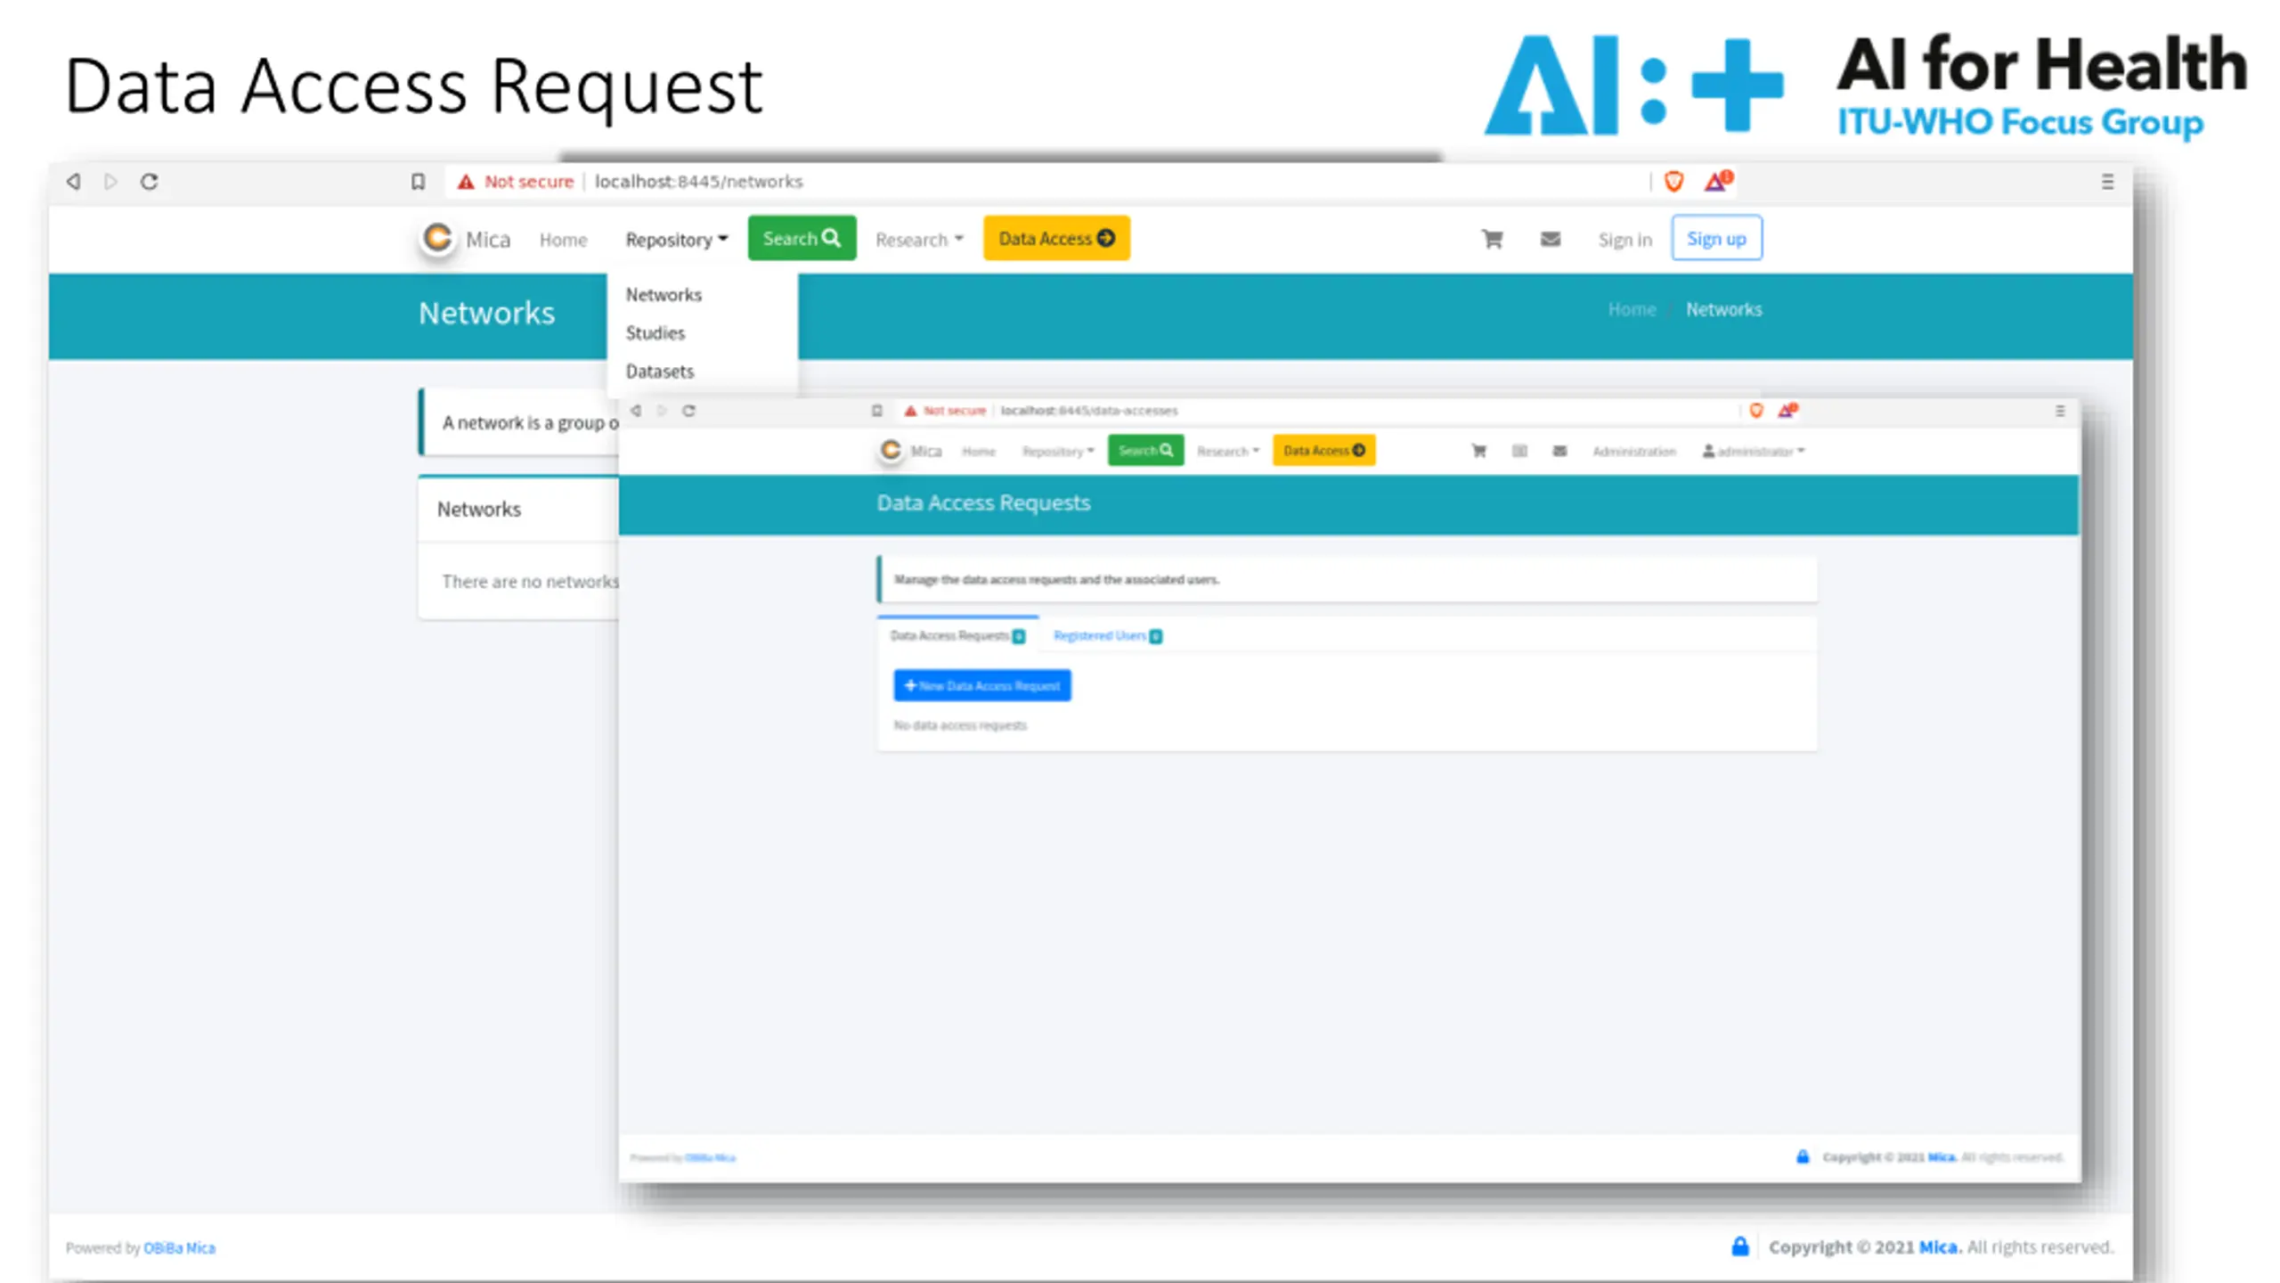Click the Home breadcrumb link on Networks banner
2280x1283 pixels.
[x=1632, y=309]
